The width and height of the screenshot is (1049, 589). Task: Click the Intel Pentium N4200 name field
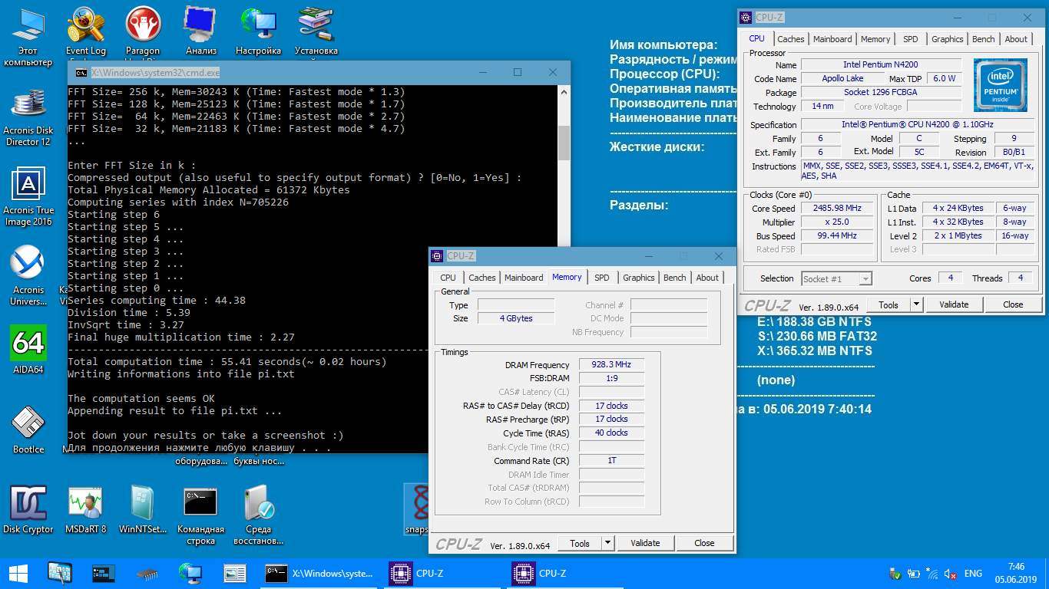coord(880,65)
